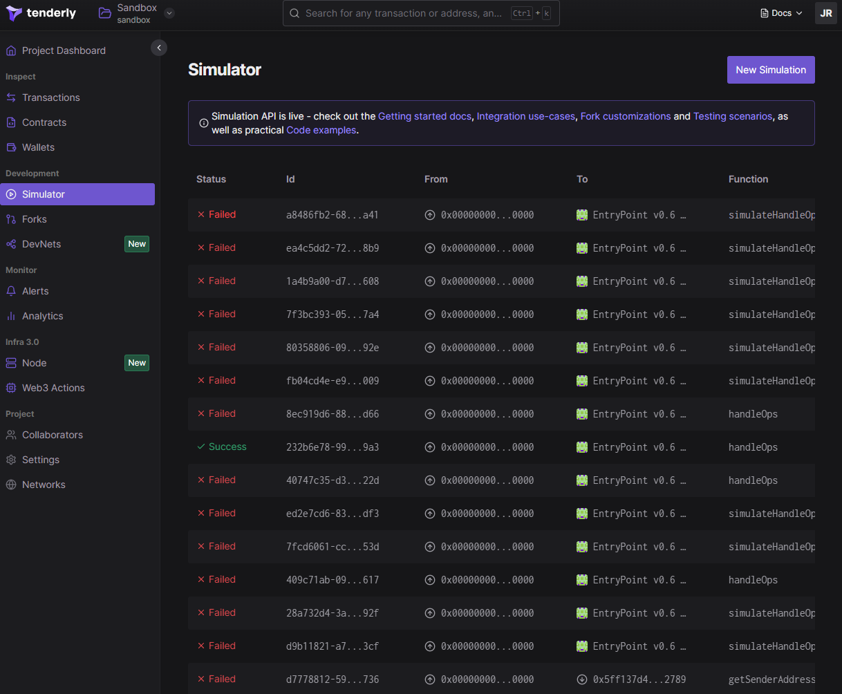842x694 pixels.
Task: Open DevNets from the sidebar
Action: coord(41,244)
